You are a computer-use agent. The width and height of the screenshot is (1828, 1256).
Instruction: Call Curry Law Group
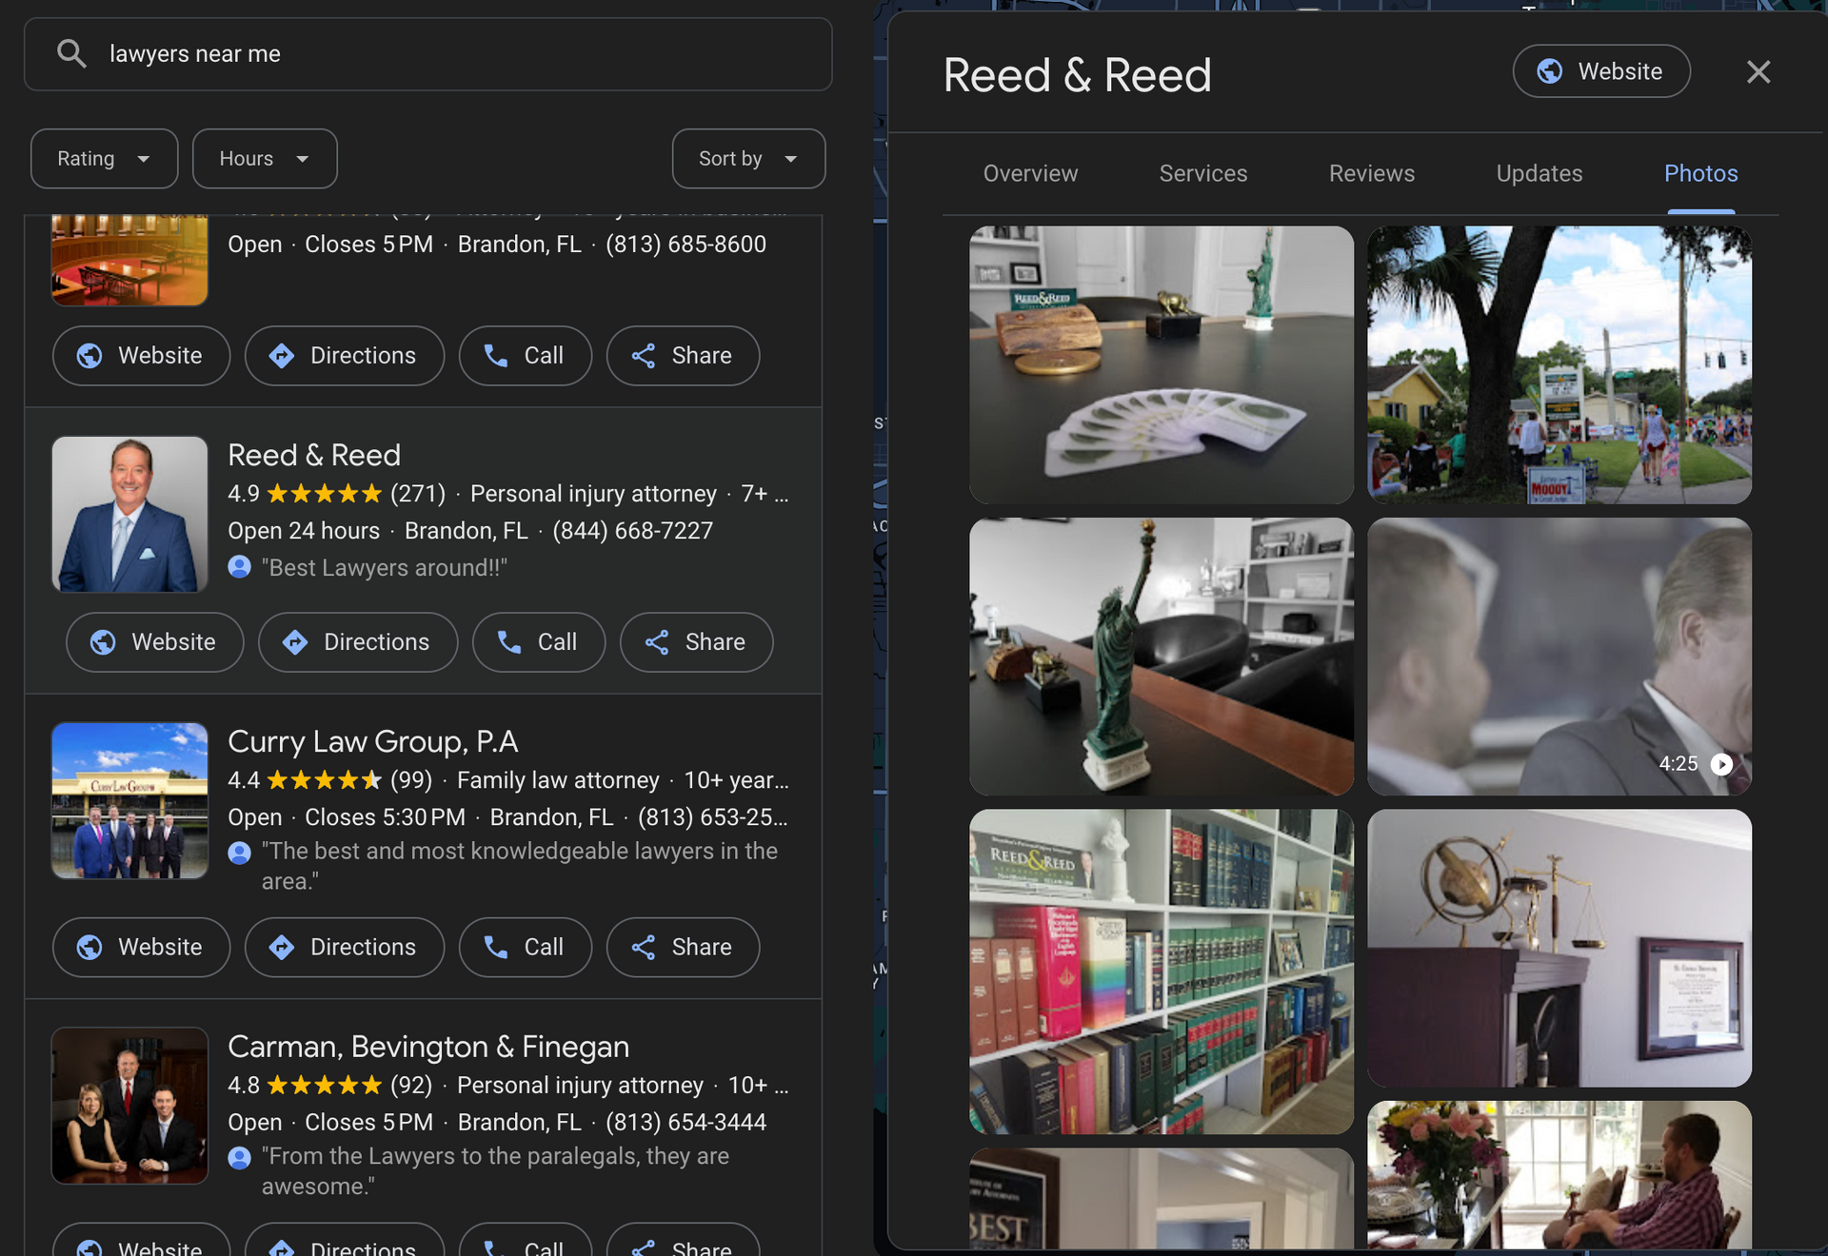tap(526, 948)
